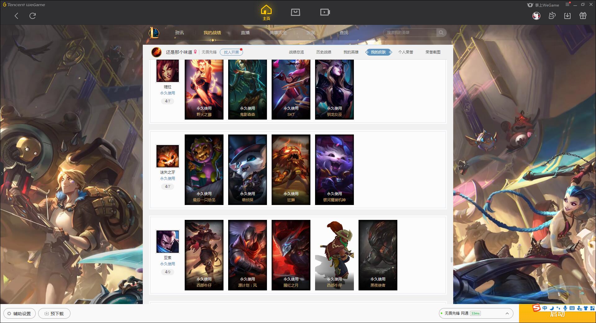Open the Sogou soft keyboard icon

[572, 308]
